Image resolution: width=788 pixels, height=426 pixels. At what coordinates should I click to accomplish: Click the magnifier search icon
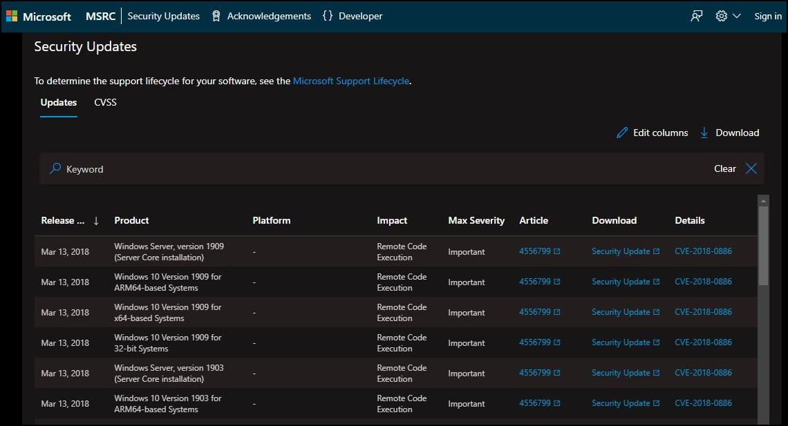pyautogui.click(x=55, y=168)
